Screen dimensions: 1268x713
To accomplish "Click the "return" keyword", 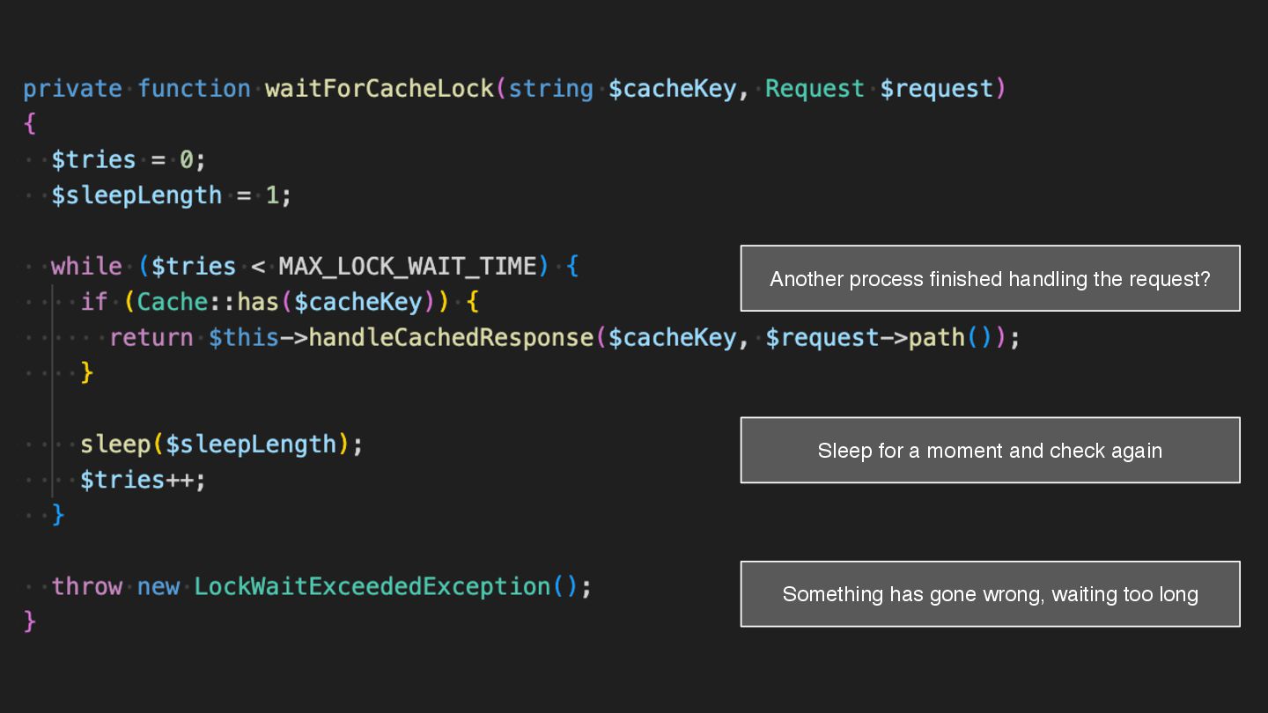I will [151, 338].
